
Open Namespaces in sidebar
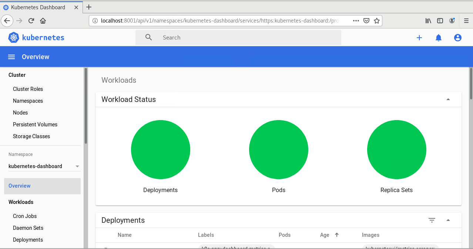(28, 101)
